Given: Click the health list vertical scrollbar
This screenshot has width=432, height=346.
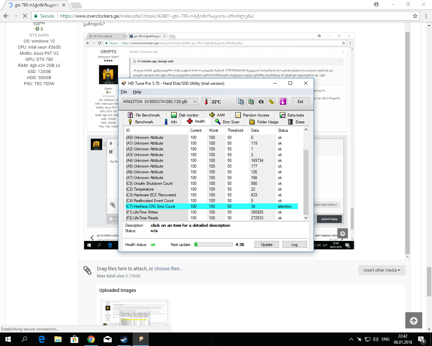Looking at the screenshot, I should tap(306, 182).
